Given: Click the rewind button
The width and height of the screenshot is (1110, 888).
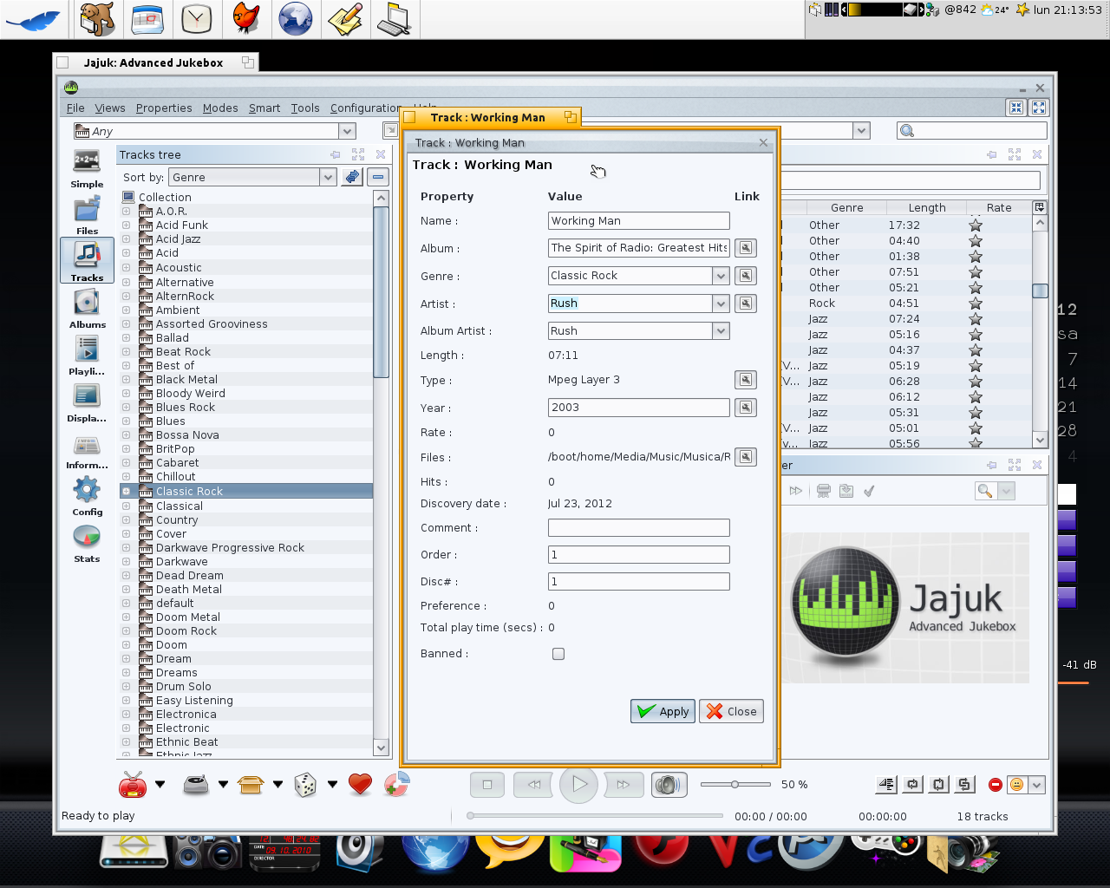Looking at the screenshot, I should pyautogui.click(x=534, y=785).
